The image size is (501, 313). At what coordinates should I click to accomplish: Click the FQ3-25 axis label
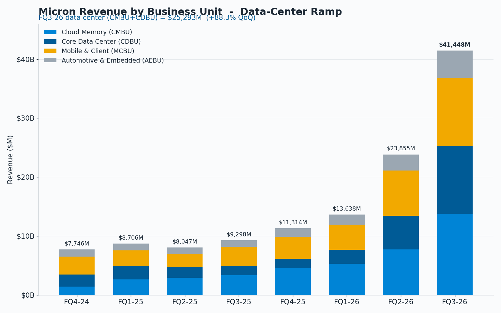239,302
